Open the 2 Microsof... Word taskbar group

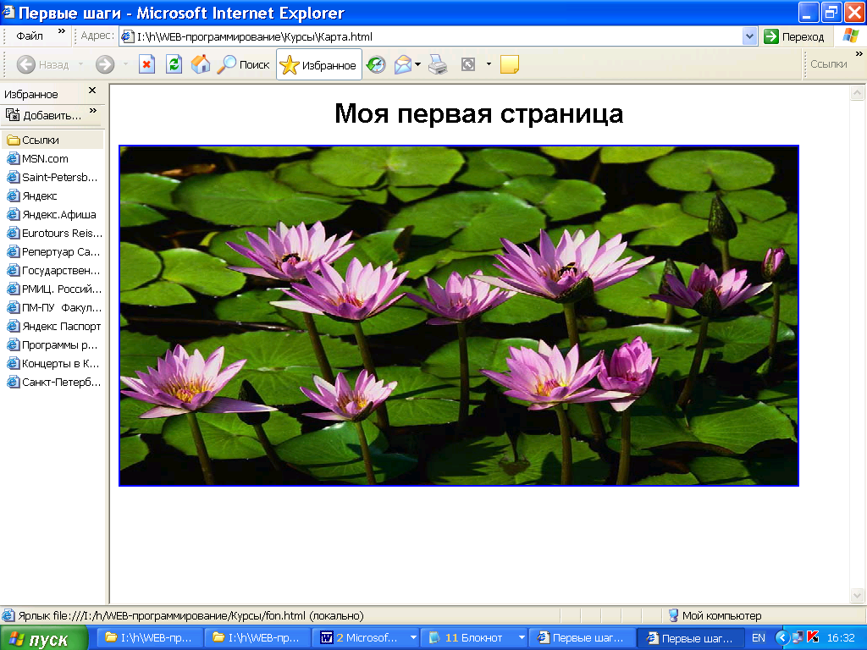(x=365, y=638)
